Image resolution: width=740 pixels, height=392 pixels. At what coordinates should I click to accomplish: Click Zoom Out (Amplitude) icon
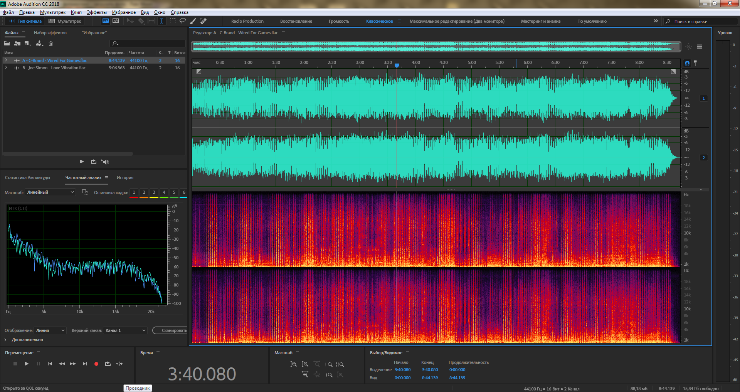tap(305, 364)
